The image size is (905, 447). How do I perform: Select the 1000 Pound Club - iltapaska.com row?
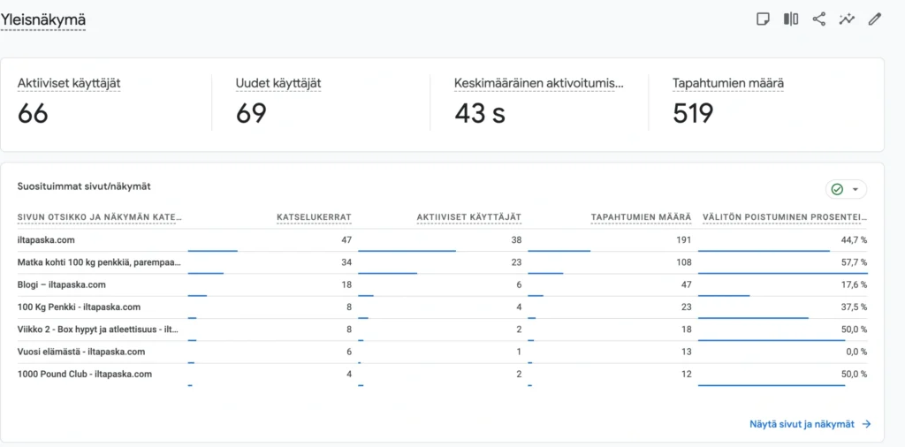pyautogui.click(x=442, y=375)
